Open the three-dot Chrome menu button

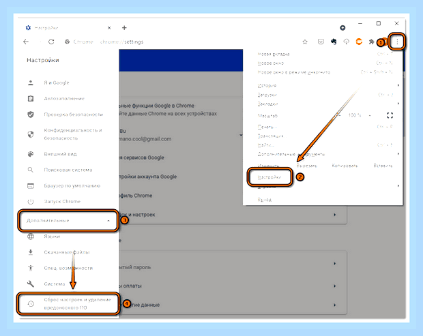click(397, 42)
